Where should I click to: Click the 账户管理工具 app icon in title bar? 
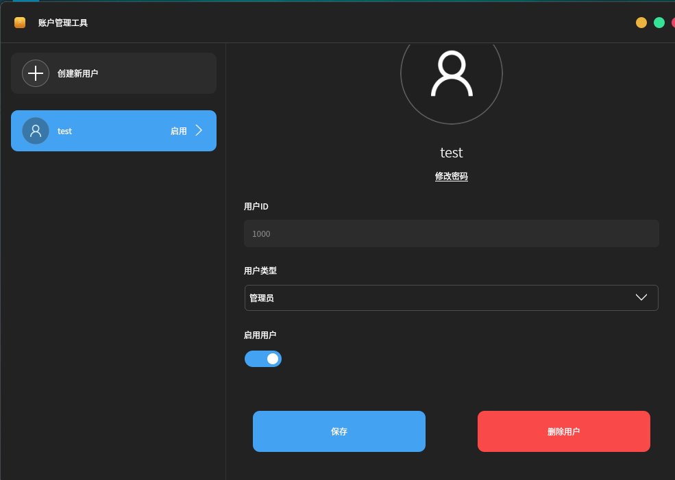(x=19, y=22)
